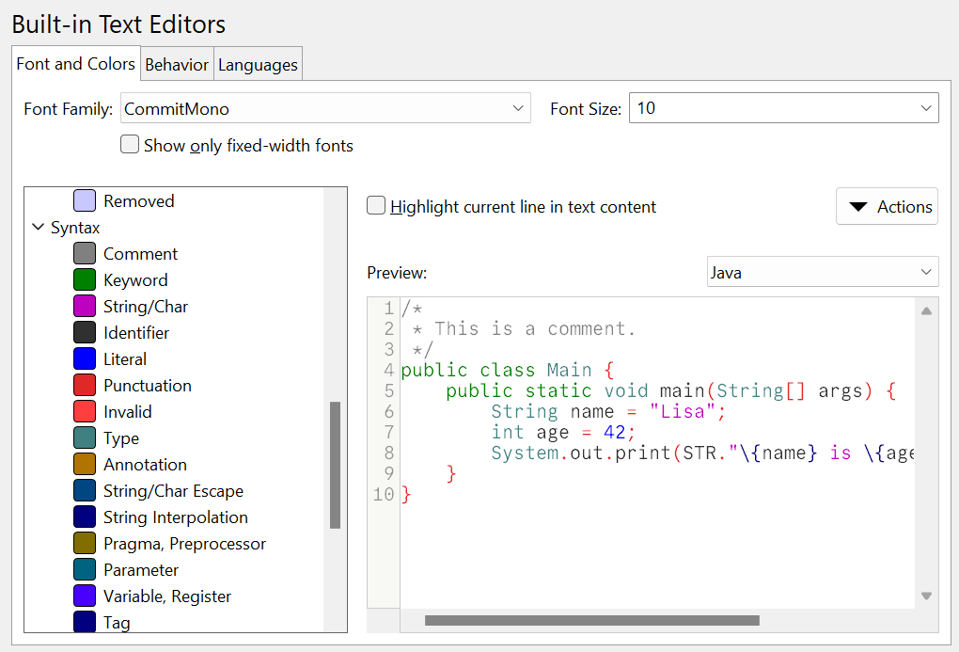
Task: Switch to the Behavior tab
Action: pos(177,64)
